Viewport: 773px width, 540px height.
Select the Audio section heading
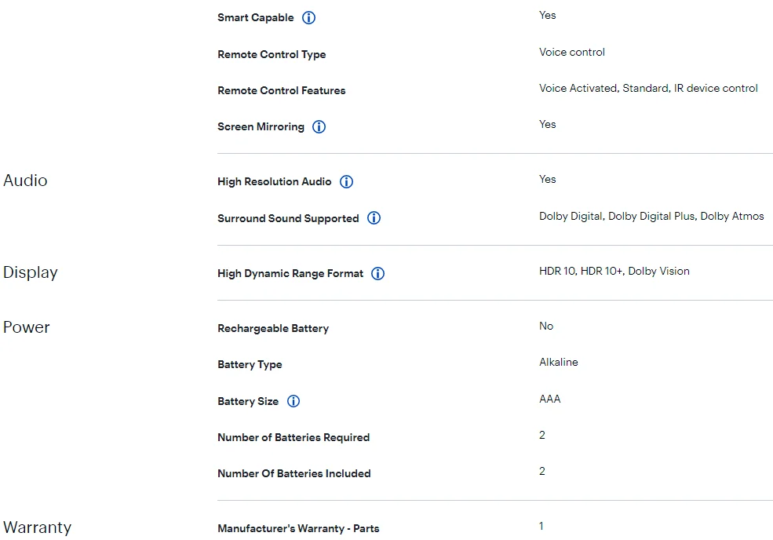pos(25,181)
